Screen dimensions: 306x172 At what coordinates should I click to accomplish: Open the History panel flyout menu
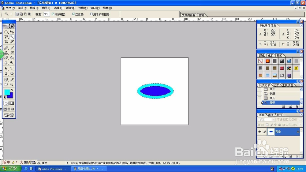click(x=301, y=85)
